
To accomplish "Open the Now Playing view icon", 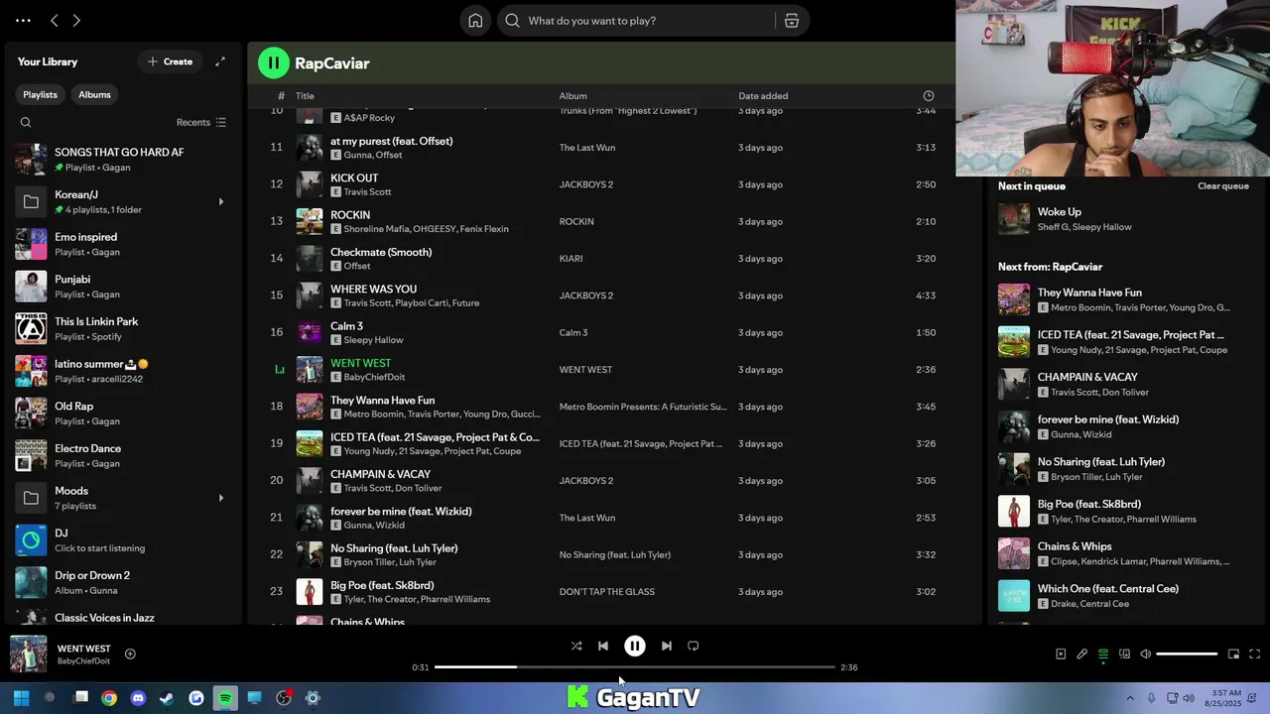I will [1061, 654].
